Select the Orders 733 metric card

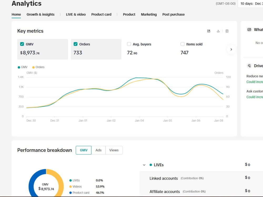[96, 49]
